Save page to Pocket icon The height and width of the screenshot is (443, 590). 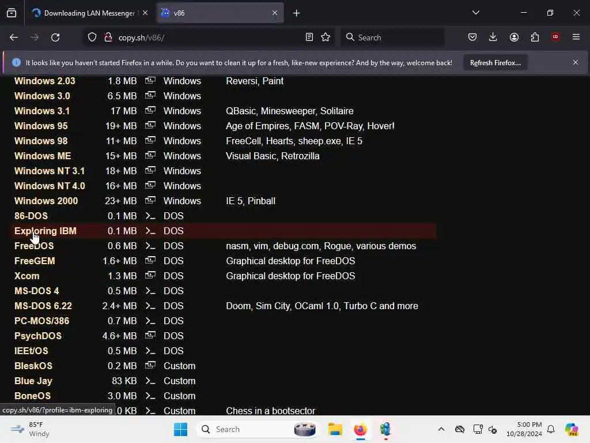(472, 37)
